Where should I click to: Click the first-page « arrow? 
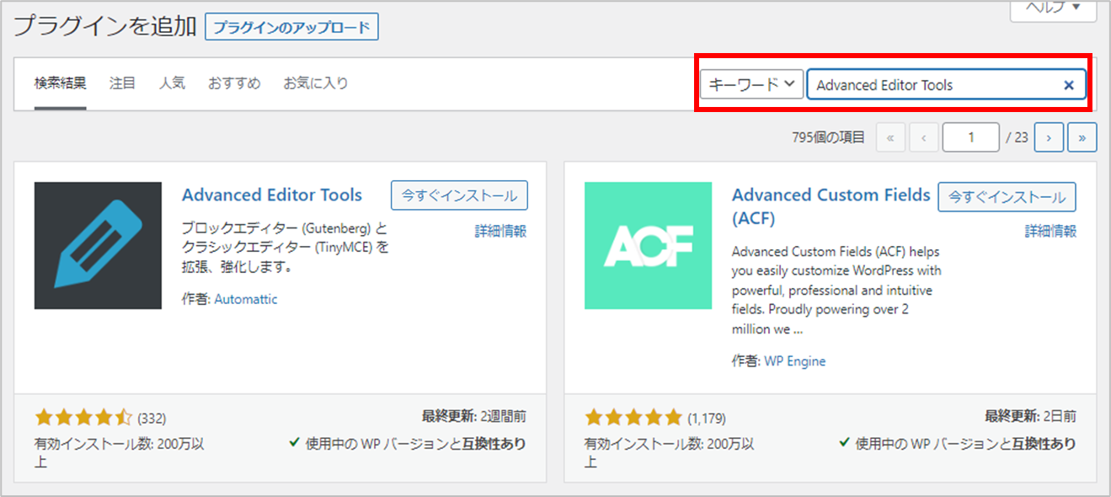[890, 136]
